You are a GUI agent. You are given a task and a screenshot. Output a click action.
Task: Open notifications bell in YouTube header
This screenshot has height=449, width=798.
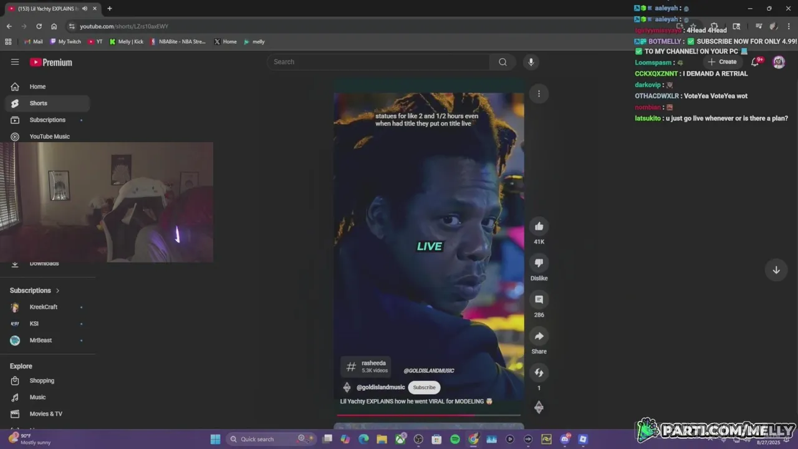point(756,62)
